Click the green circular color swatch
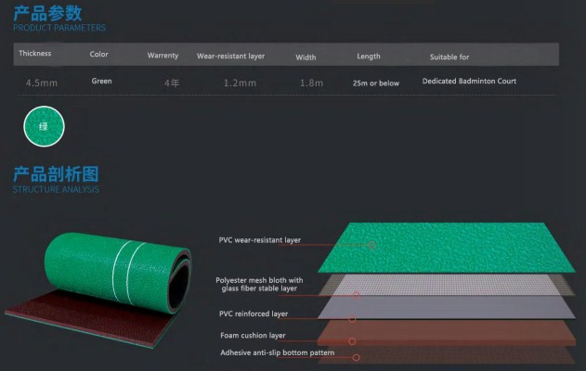The image size is (586, 371). coord(44,125)
